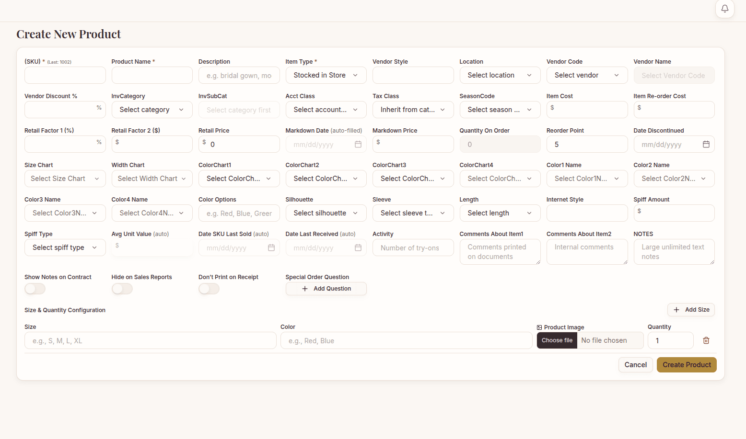Click the Retail Factor 2 ($) field
Image resolution: width=746 pixels, height=439 pixels.
[x=152, y=144]
